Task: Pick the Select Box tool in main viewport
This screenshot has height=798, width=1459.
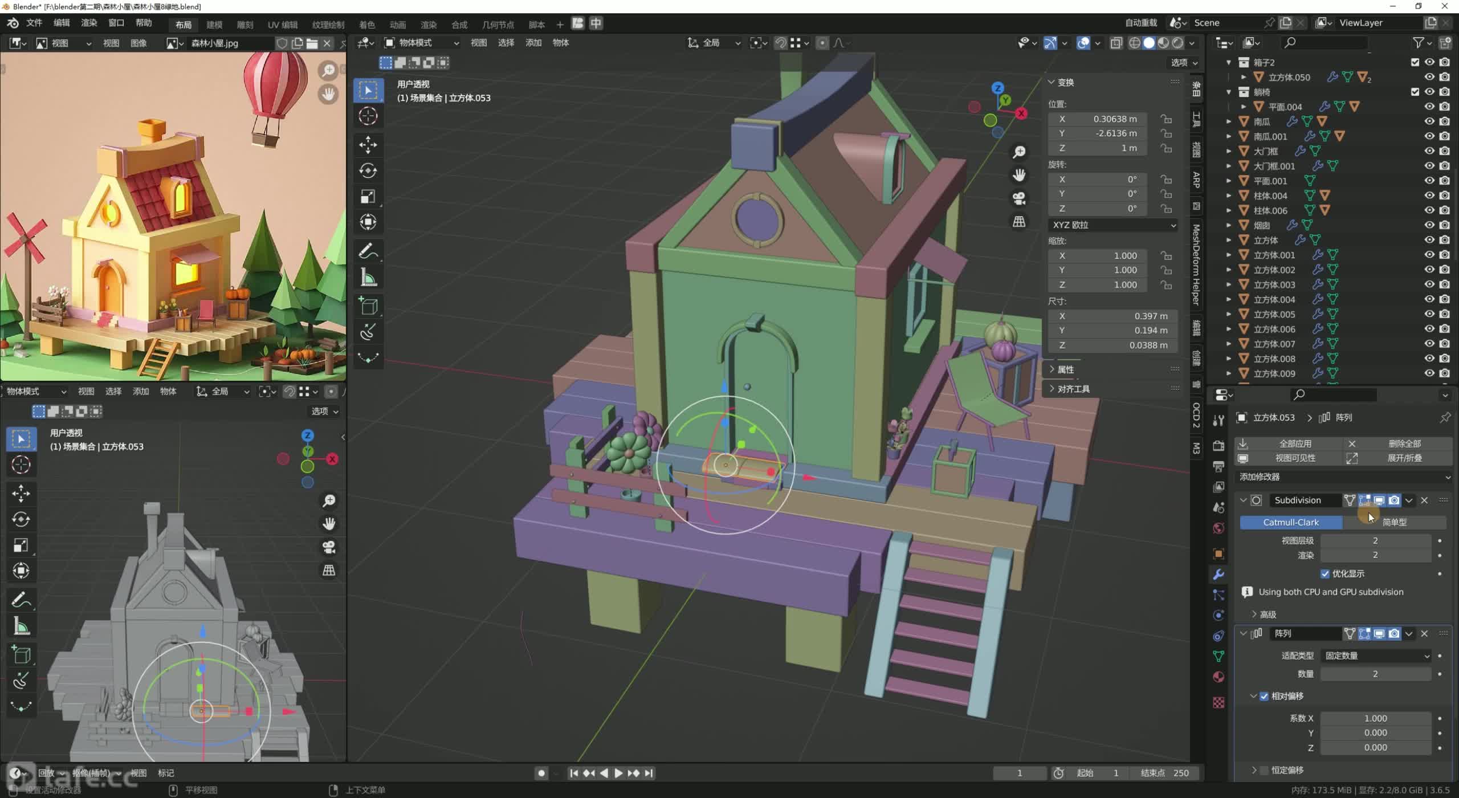Action: pyautogui.click(x=368, y=91)
